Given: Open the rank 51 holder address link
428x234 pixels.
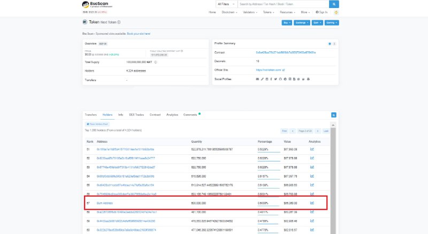Looking at the screenshot, I should coord(125,150).
